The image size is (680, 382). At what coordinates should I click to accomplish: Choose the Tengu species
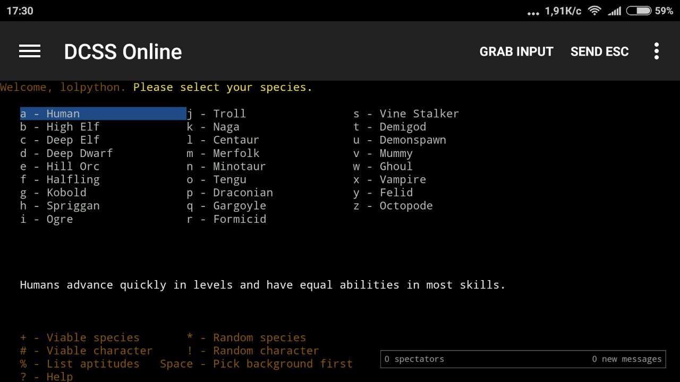point(216,179)
